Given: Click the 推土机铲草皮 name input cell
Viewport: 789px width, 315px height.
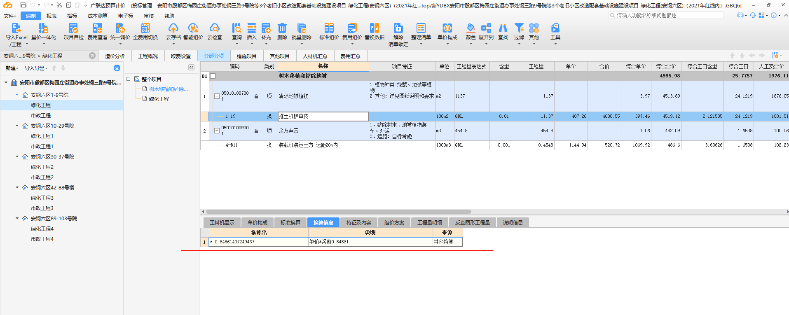Looking at the screenshot, I should [323, 116].
